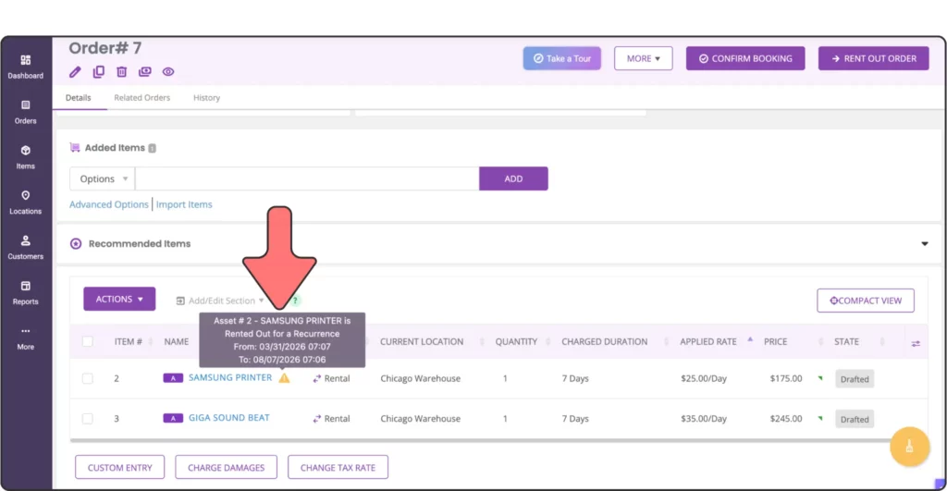This screenshot has height=491, width=947.
Task: Click the eye view icon under Order# 7
Action: 168,72
